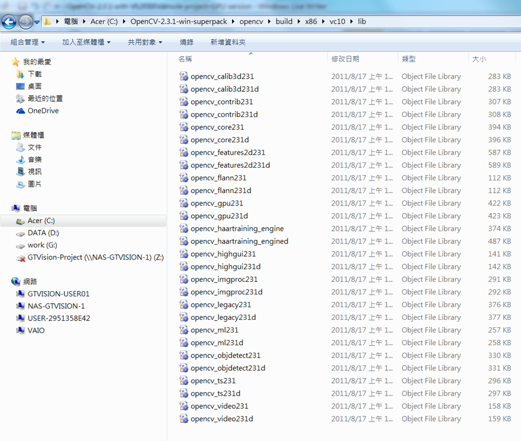Click size 587 KB of opencv_features2d231

[x=499, y=152]
